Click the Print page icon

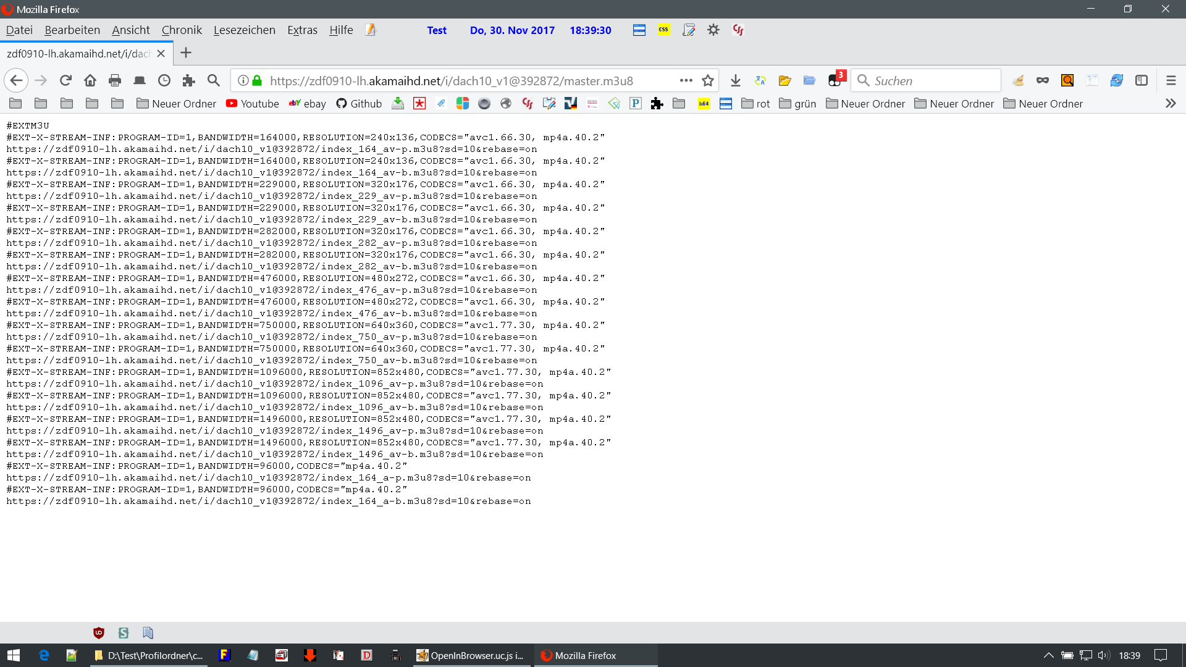(115, 80)
